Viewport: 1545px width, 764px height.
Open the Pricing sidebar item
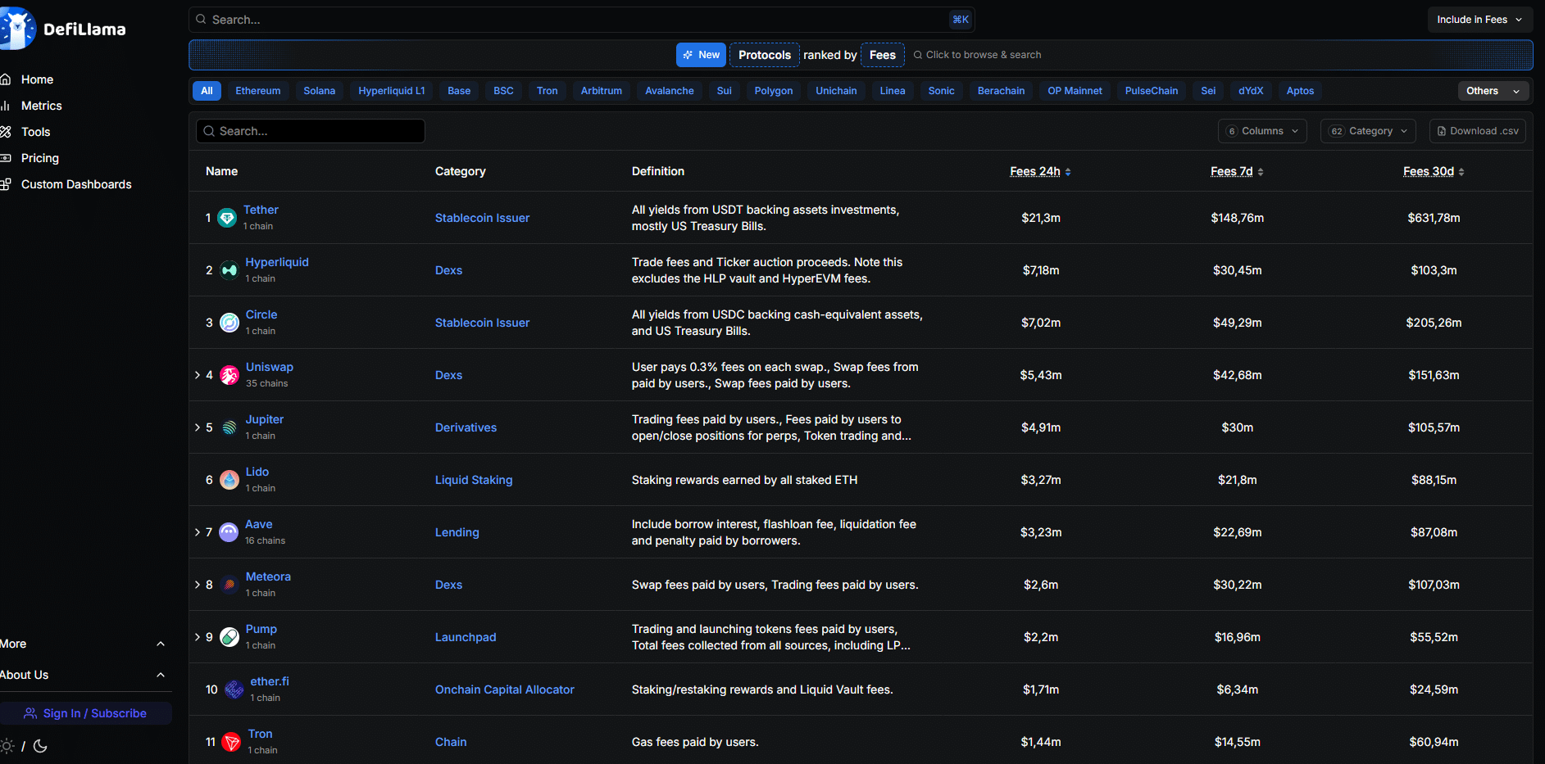click(x=39, y=158)
